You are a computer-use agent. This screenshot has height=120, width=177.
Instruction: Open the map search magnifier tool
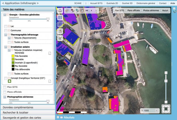coord(60,24)
